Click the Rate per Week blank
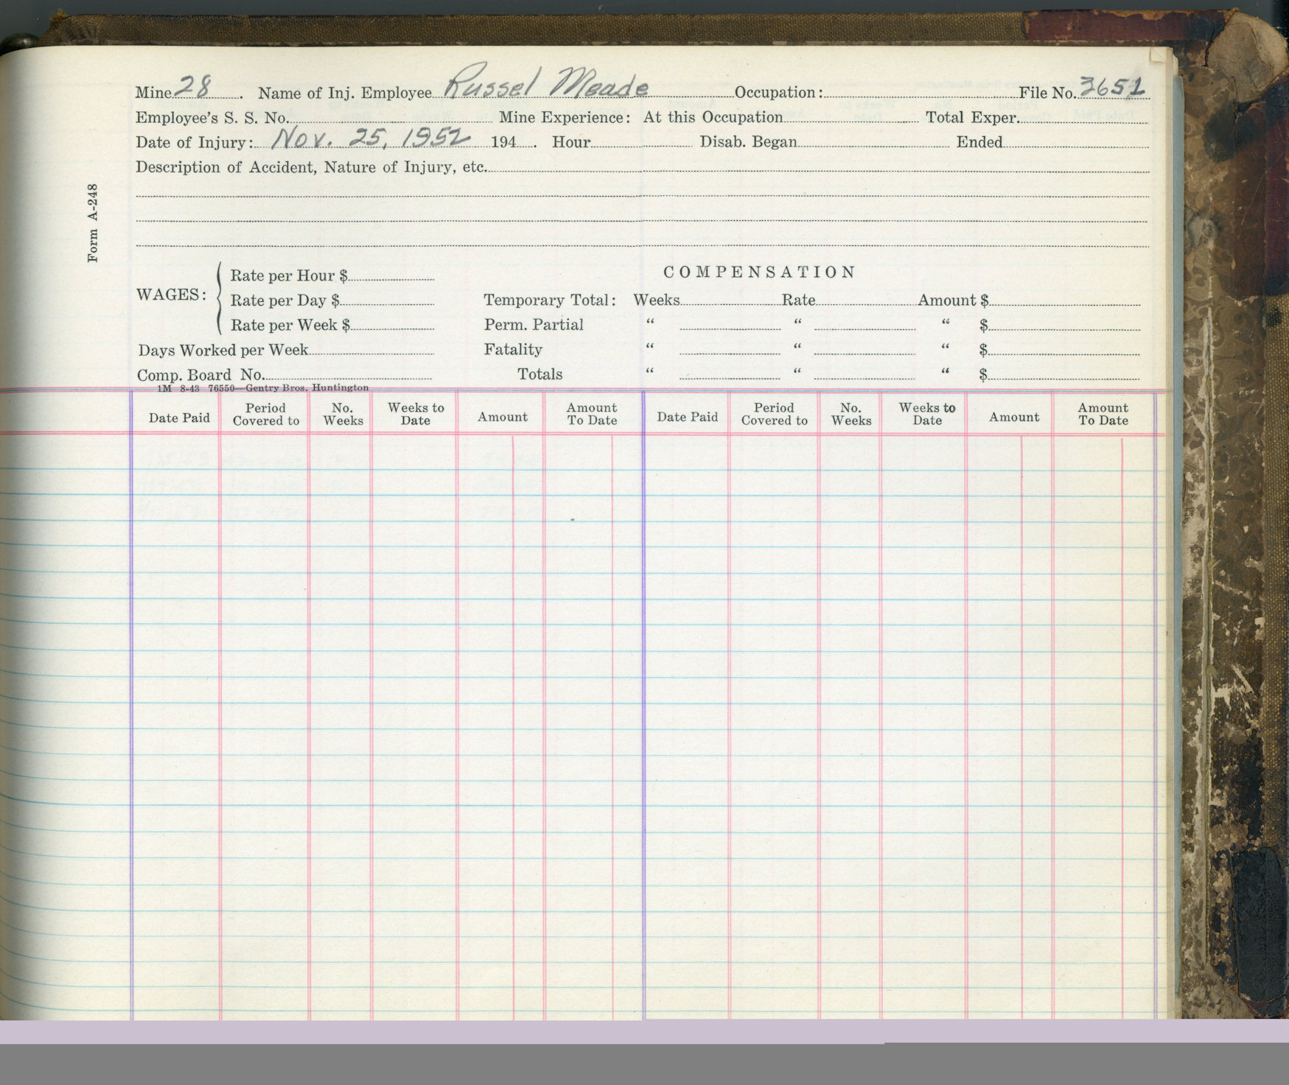Viewport: 1289px width, 1085px height. (392, 325)
